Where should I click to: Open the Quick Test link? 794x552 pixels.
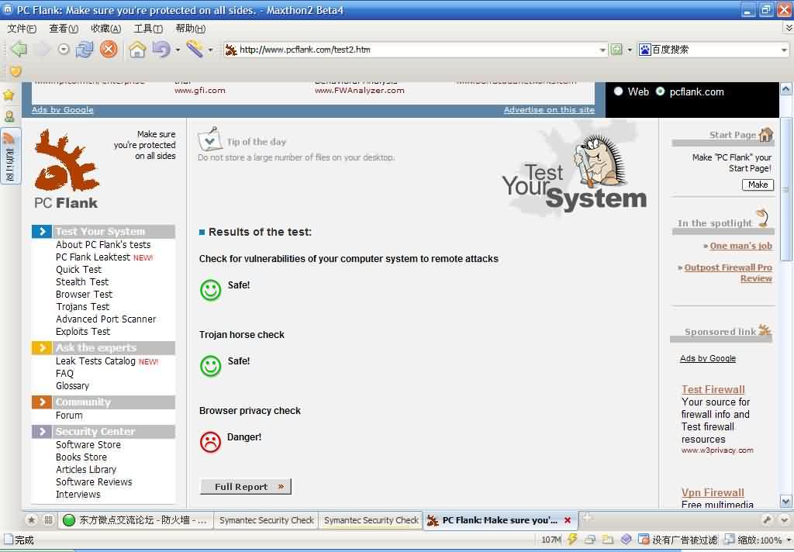point(78,270)
